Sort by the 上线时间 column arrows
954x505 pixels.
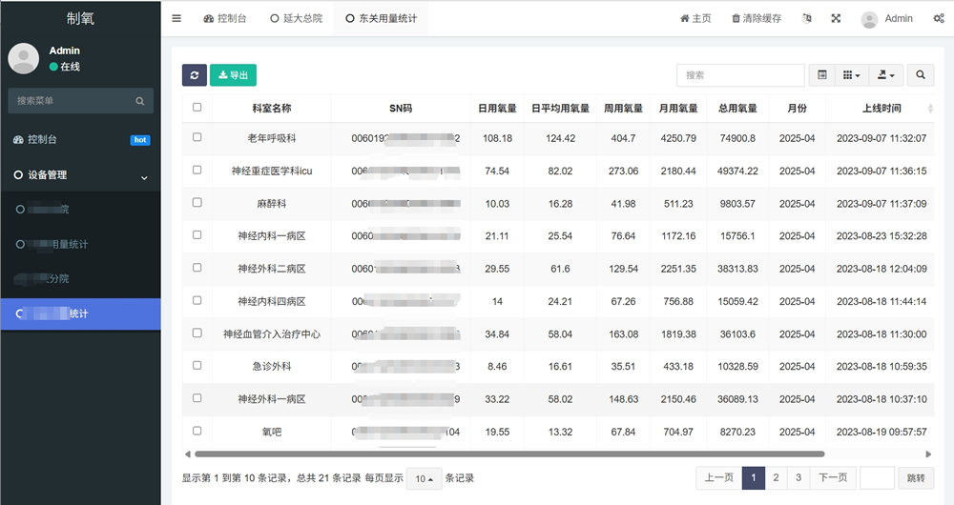[930, 109]
